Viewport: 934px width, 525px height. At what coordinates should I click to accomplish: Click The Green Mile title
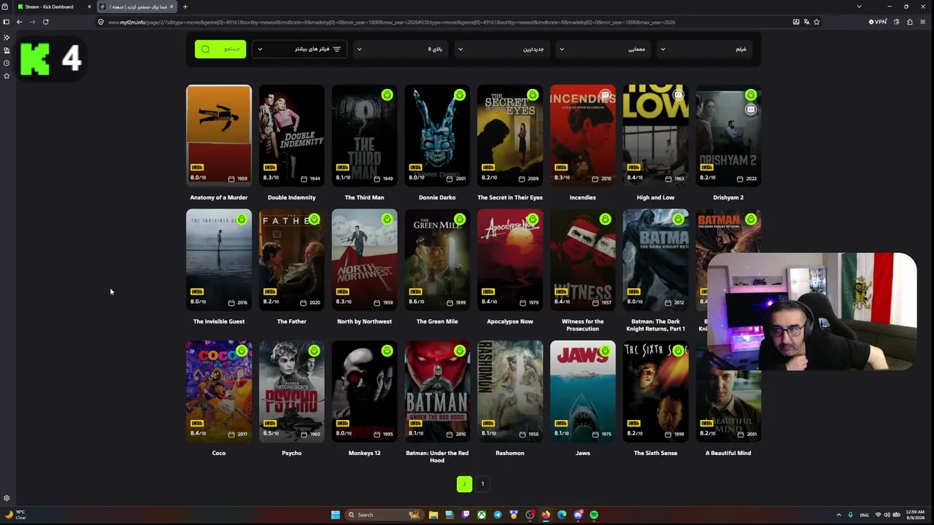pyautogui.click(x=437, y=322)
